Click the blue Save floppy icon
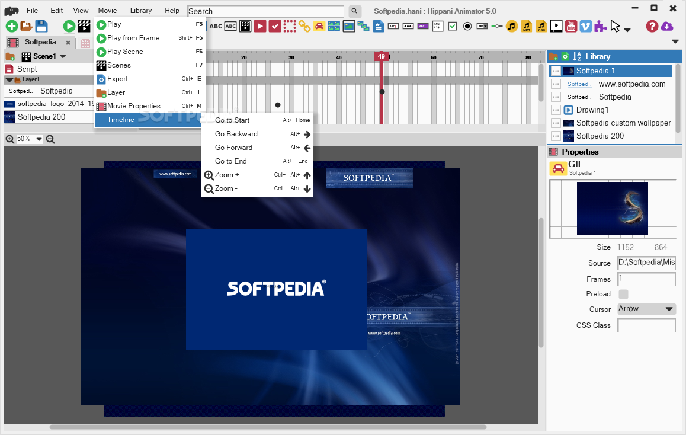This screenshot has height=435, width=686. pos(41,26)
